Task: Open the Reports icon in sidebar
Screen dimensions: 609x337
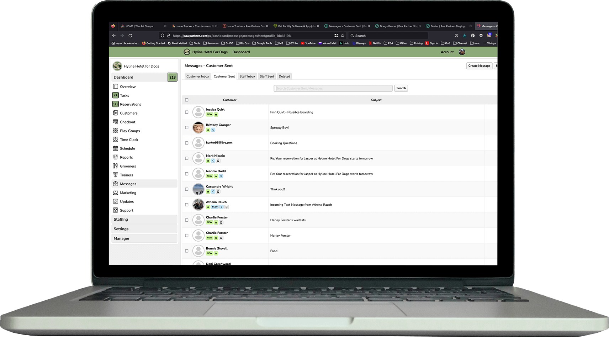Action: (115, 157)
